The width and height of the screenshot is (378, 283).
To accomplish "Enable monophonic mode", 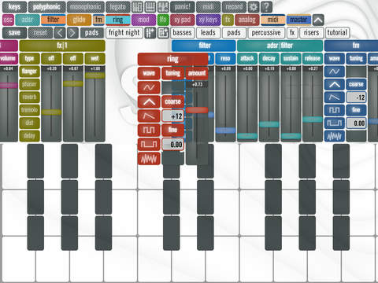I will [85, 7].
